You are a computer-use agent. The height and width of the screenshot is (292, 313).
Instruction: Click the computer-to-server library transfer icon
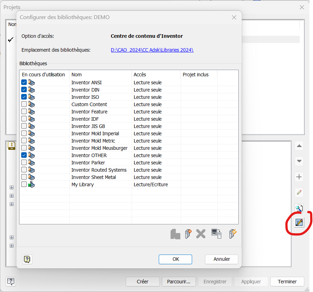216,234
